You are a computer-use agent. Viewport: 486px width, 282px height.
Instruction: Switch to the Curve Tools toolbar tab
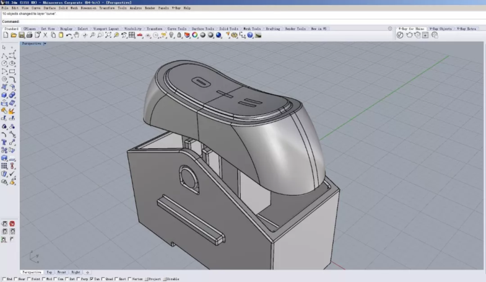176,29
